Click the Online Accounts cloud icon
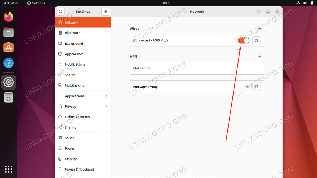 tap(60, 117)
